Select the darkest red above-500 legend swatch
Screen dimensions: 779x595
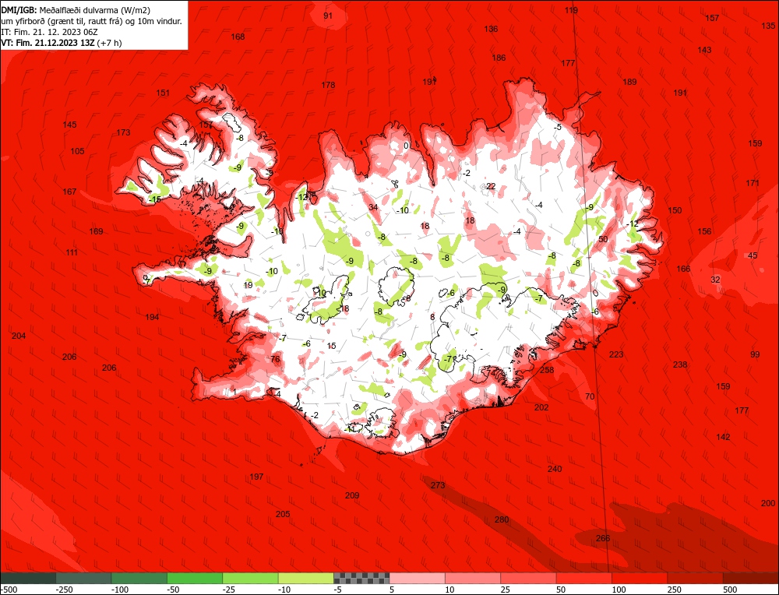click(751, 578)
